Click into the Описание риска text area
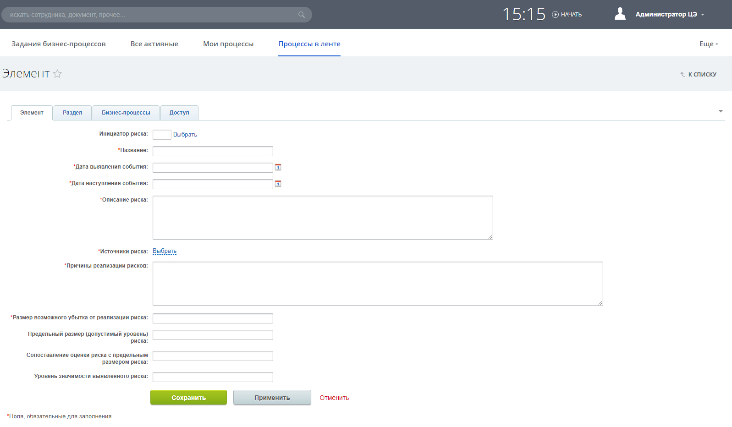 pyautogui.click(x=323, y=218)
